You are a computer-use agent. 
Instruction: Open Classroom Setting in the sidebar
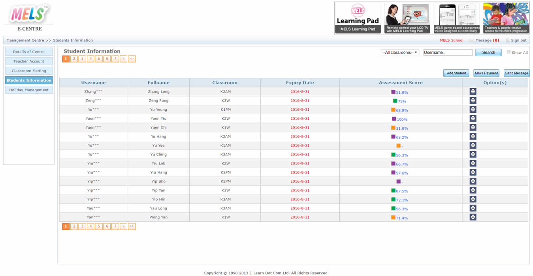tap(29, 71)
